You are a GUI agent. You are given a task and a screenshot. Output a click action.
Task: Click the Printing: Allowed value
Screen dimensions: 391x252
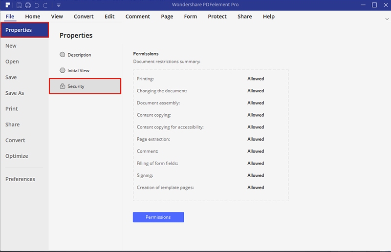[256, 79]
